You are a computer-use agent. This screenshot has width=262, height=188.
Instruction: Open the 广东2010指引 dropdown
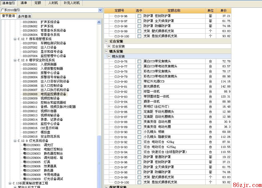[x=100, y=10]
